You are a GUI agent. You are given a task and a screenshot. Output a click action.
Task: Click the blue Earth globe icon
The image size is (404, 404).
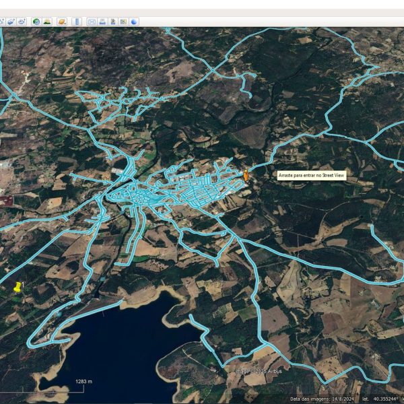[x=134, y=22]
